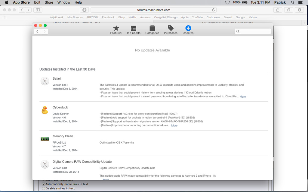Open Spotlight search in menu bar
The height and width of the screenshot is (192, 308).
click(x=293, y=2)
